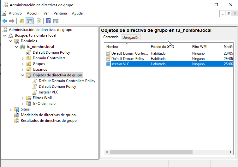Collapse the Bosque: tu_nombre.local node

[5, 36]
